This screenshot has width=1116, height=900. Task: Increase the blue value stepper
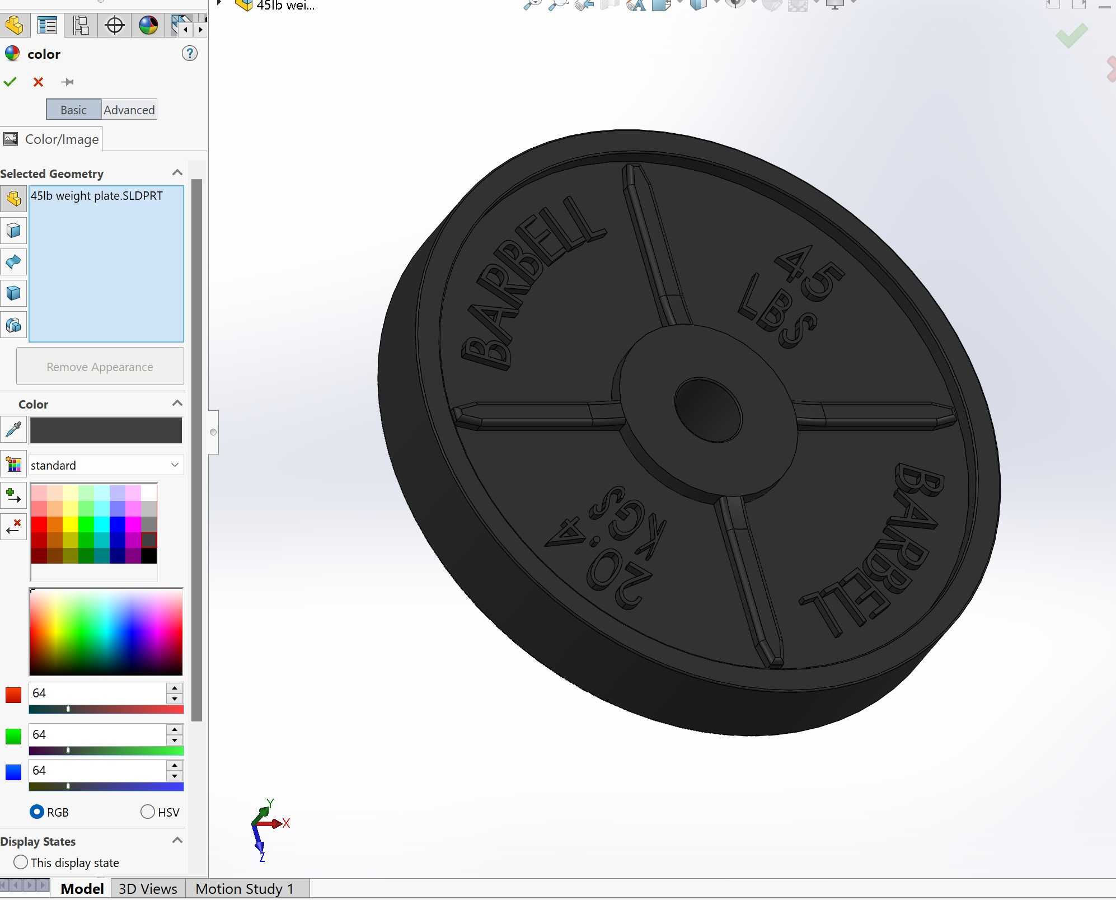coord(175,765)
